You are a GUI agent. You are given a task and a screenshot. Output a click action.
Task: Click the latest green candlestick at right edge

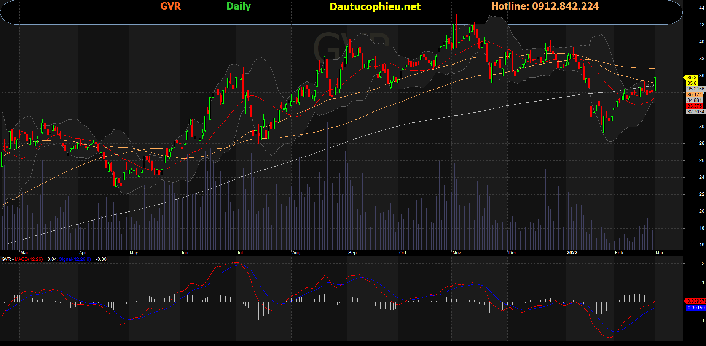[655, 84]
